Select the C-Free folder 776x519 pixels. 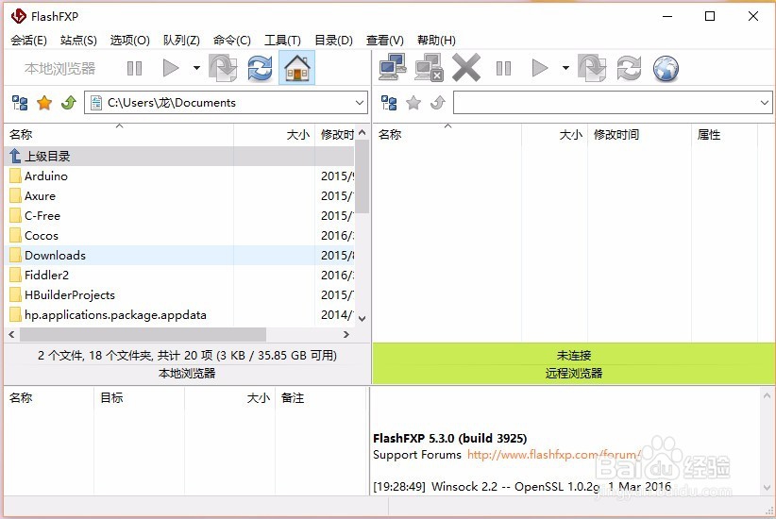click(x=179, y=216)
